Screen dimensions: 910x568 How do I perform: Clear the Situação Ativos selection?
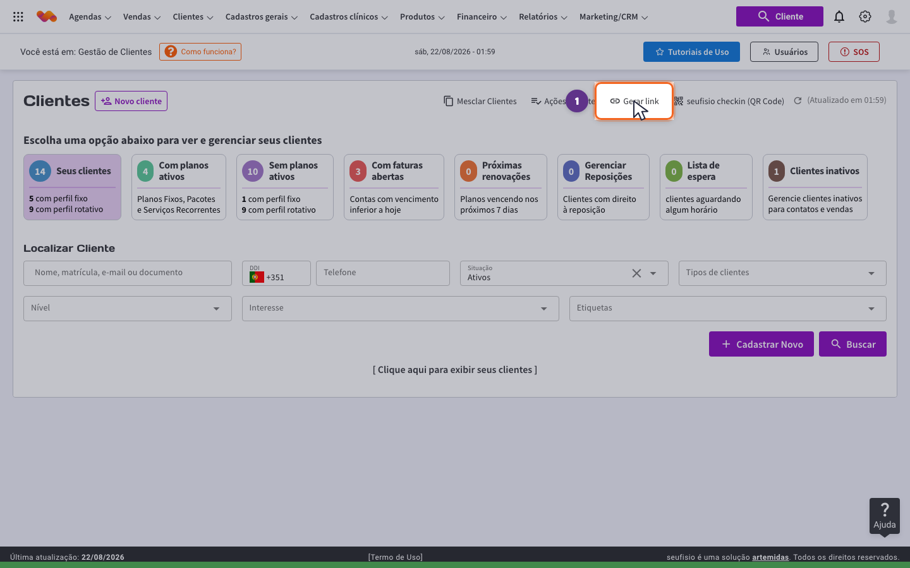[636, 273]
